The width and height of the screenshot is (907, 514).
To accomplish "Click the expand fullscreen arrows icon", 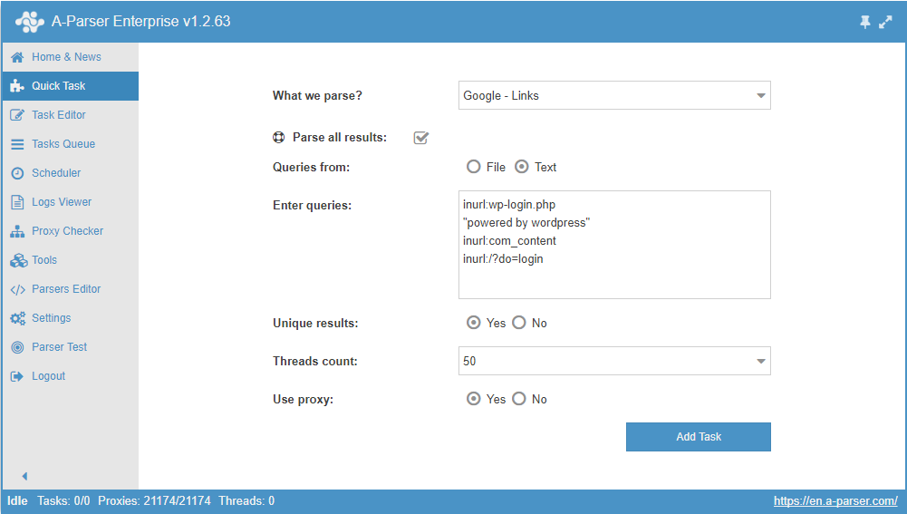I will tap(885, 22).
